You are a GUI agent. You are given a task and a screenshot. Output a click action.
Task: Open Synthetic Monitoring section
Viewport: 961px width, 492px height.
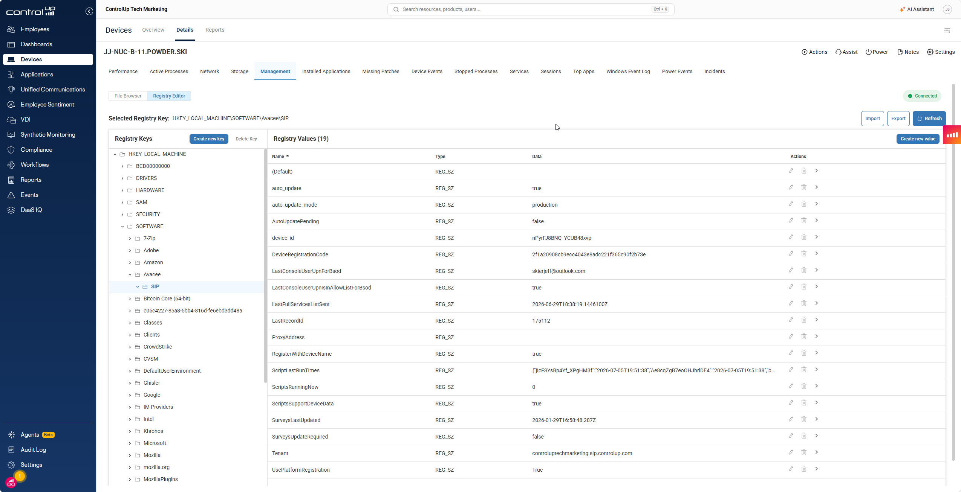(x=48, y=134)
